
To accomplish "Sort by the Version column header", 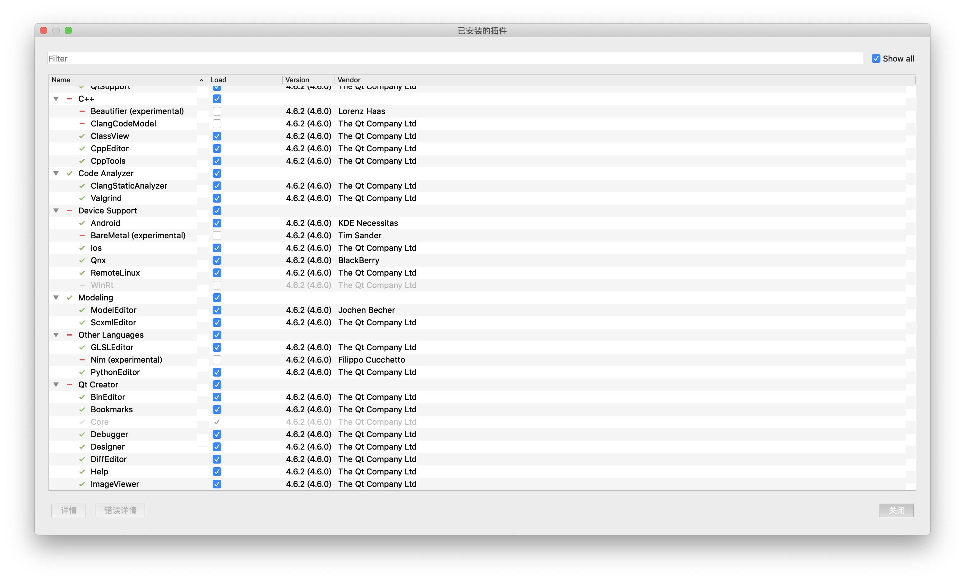I will [309, 80].
